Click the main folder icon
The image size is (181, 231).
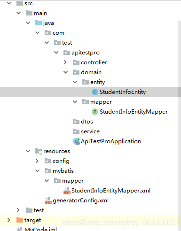[29, 13]
